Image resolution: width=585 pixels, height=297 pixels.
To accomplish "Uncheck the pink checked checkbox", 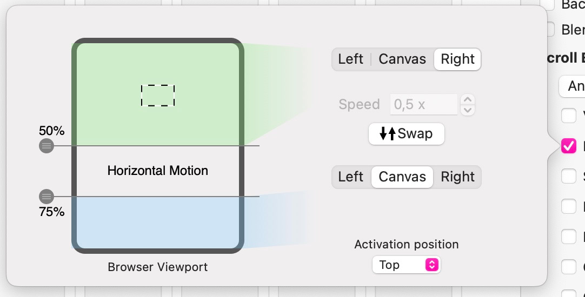I will pyautogui.click(x=568, y=146).
